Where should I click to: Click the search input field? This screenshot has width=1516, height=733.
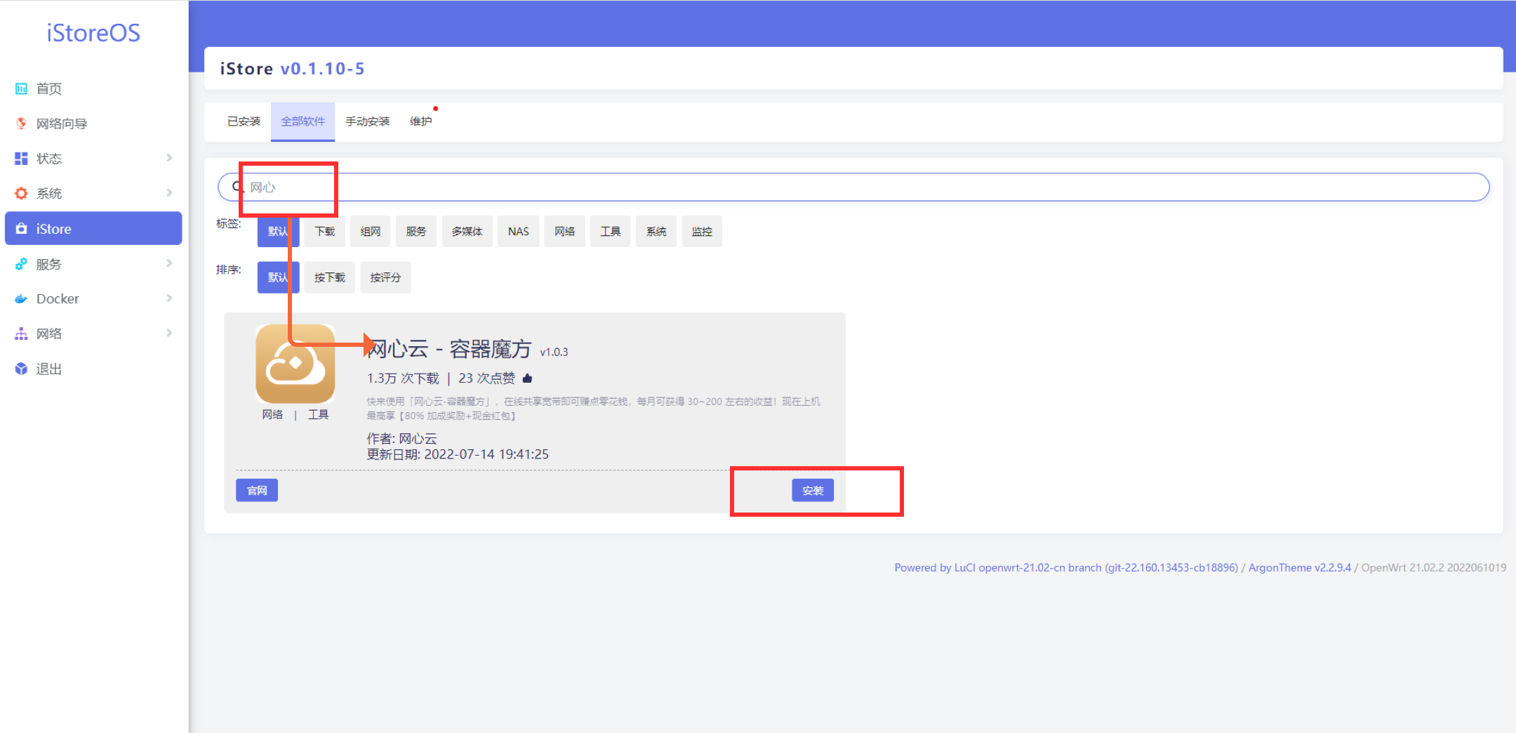[853, 187]
